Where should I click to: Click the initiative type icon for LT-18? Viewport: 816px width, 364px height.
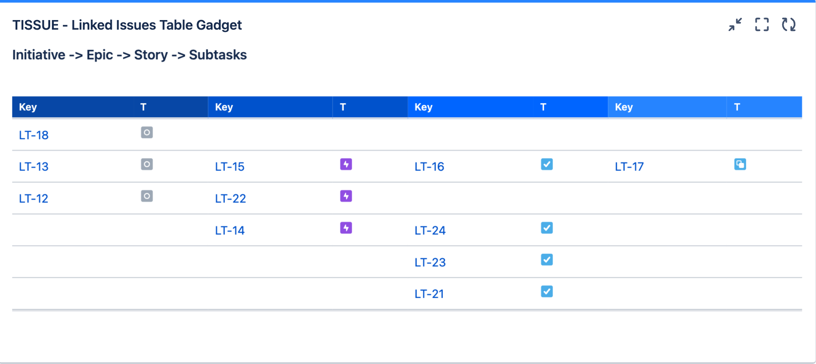click(147, 133)
